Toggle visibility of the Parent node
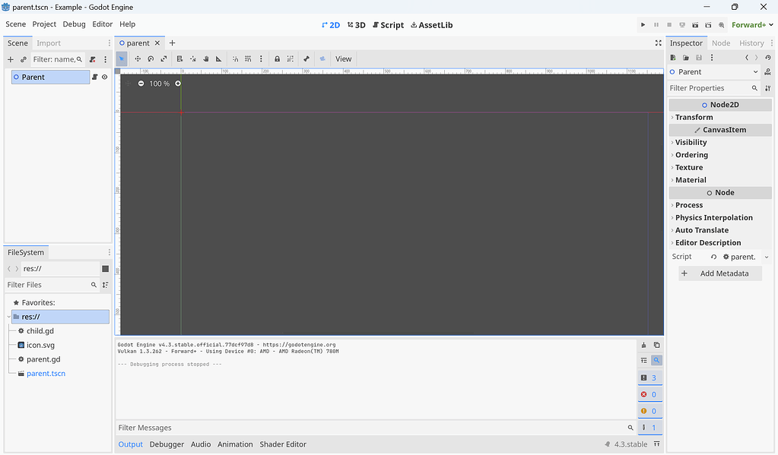The width and height of the screenshot is (778, 455). click(x=104, y=77)
